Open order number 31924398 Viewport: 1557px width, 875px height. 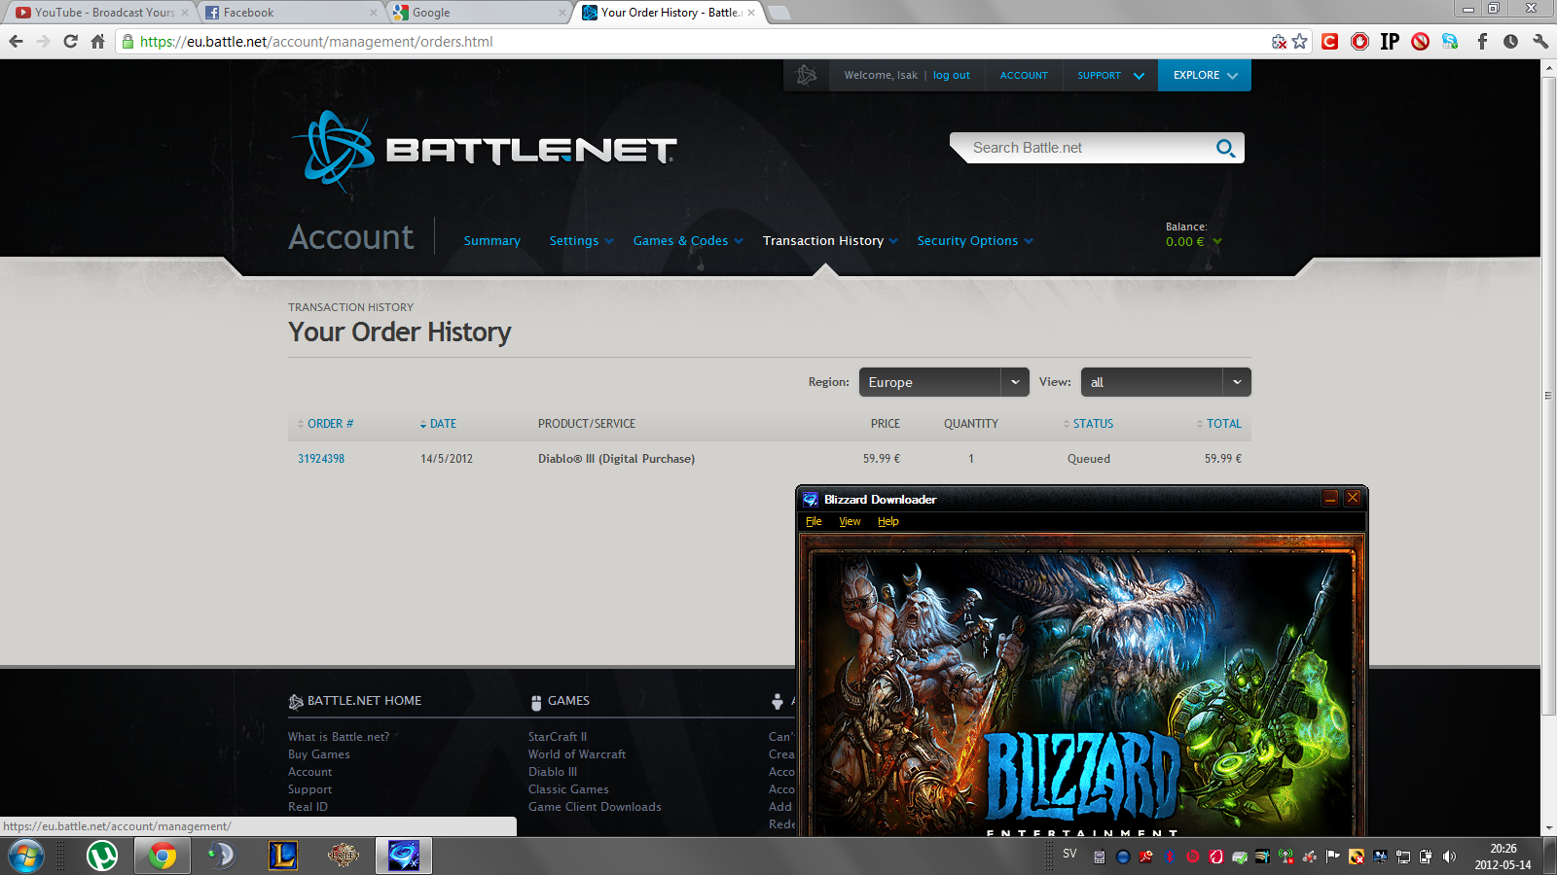click(321, 459)
